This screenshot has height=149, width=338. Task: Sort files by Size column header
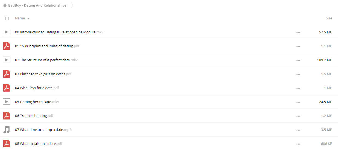point(329,18)
